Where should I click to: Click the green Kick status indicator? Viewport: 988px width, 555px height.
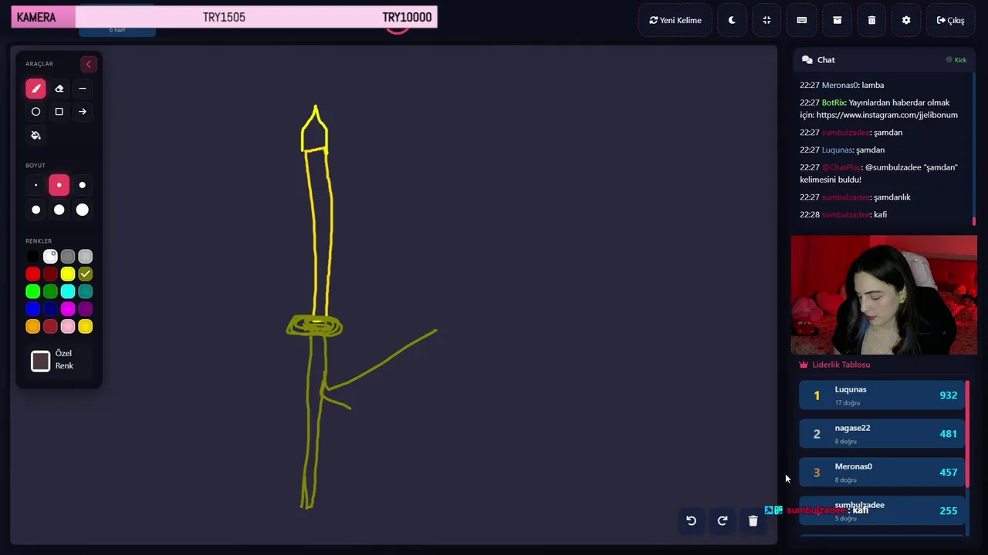pos(956,59)
